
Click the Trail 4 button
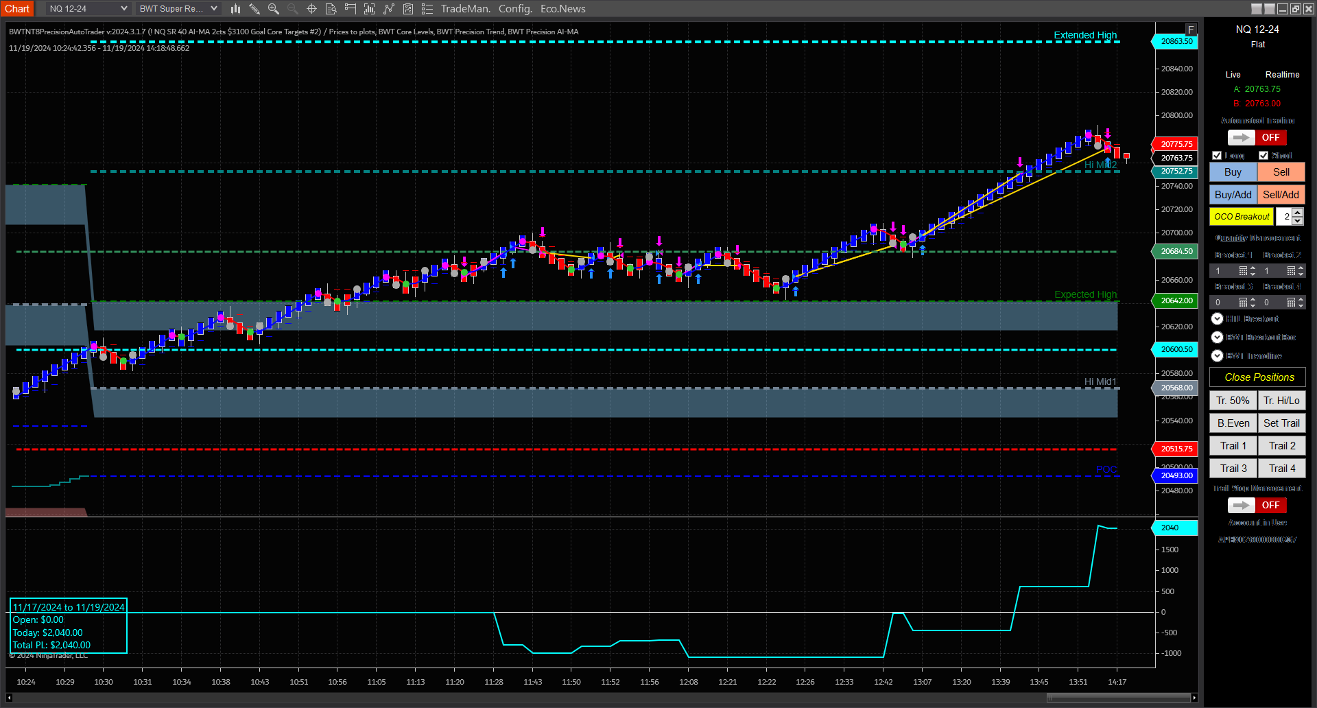coord(1281,469)
